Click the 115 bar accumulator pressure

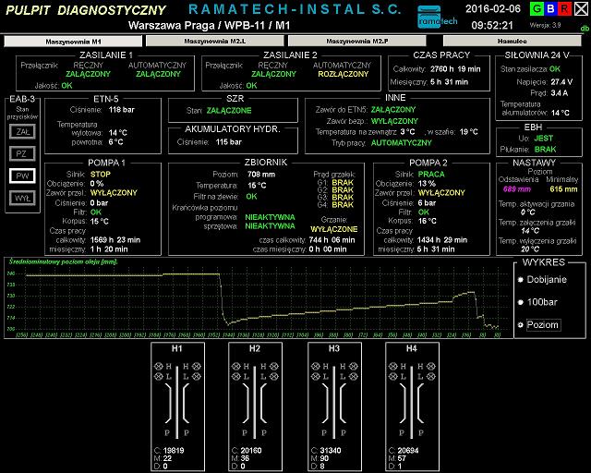click(229, 142)
